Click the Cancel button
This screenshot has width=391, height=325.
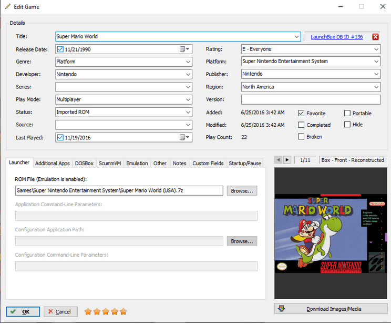coord(60,311)
